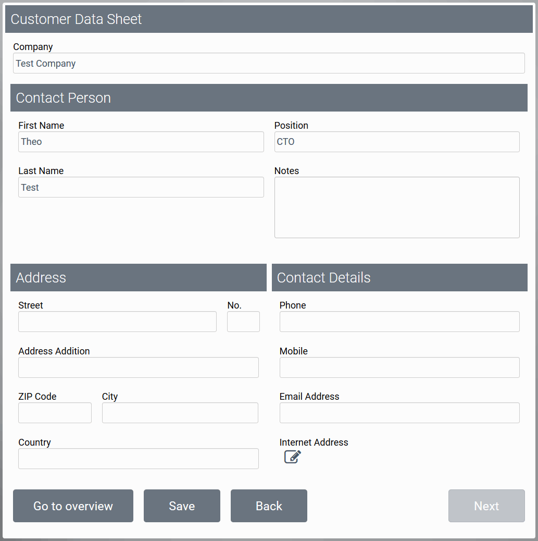
Task: Click the Back button
Action: tap(269, 506)
